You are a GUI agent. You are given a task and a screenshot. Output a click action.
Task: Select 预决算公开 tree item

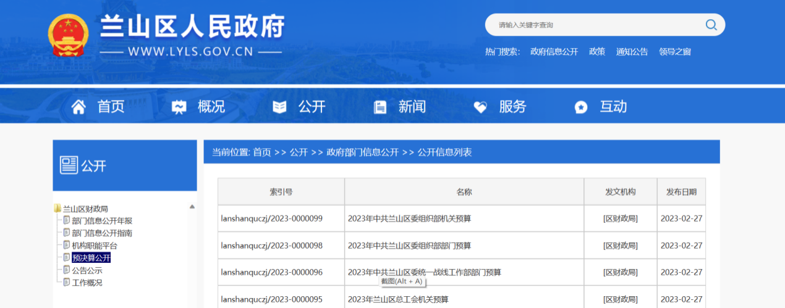pyautogui.click(x=91, y=258)
